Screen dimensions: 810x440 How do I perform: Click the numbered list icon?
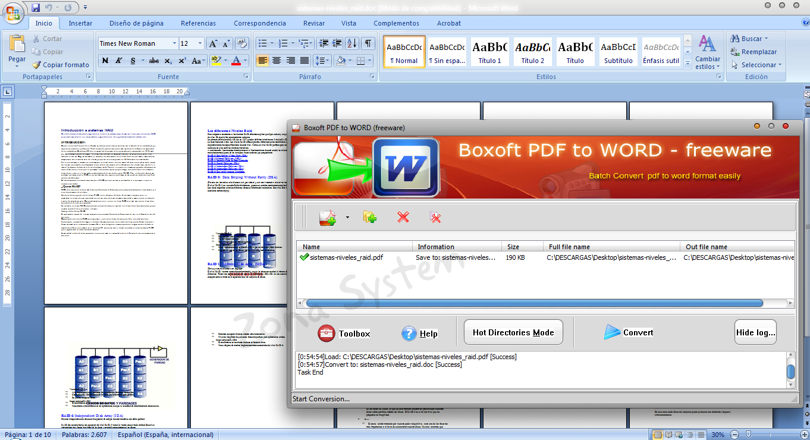pyautogui.click(x=282, y=43)
